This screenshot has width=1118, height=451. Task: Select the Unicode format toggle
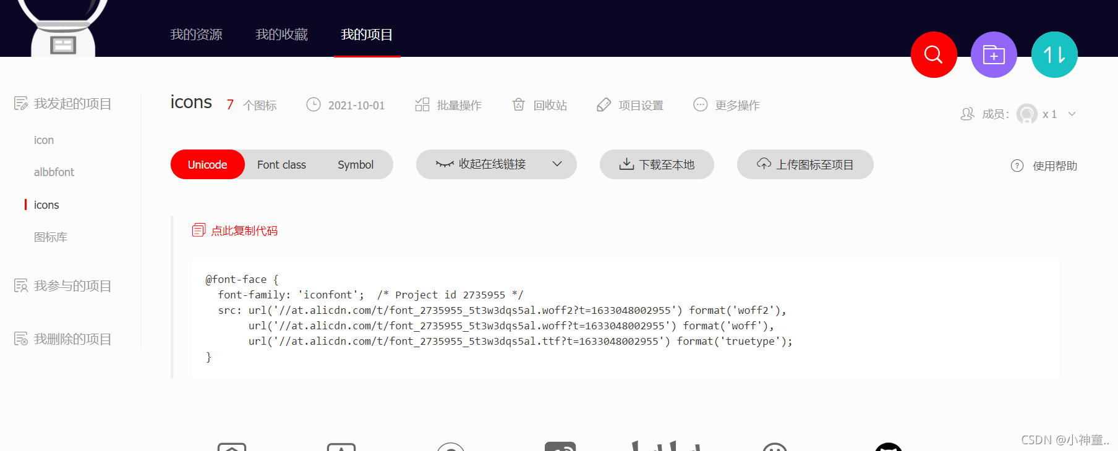[x=208, y=164]
